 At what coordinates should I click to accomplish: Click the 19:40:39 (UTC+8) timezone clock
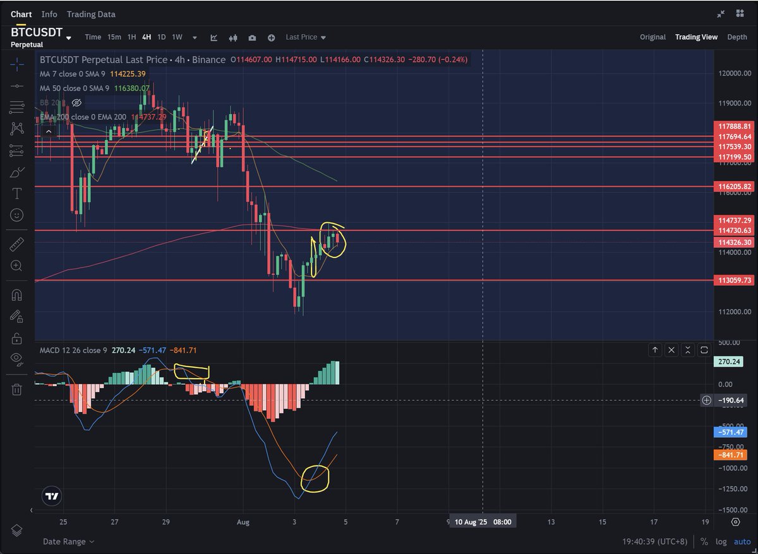[655, 541]
